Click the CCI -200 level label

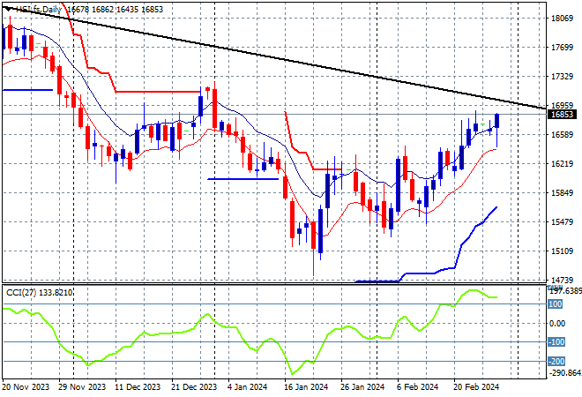coord(556,362)
